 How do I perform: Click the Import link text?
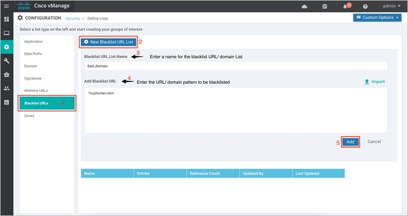(x=378, y=82)
